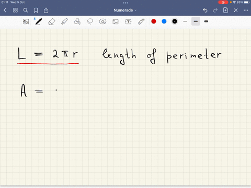Viewport: 251px width, 188px height.
Task: Select the laser pointer tool
Action: coord(141,21)
